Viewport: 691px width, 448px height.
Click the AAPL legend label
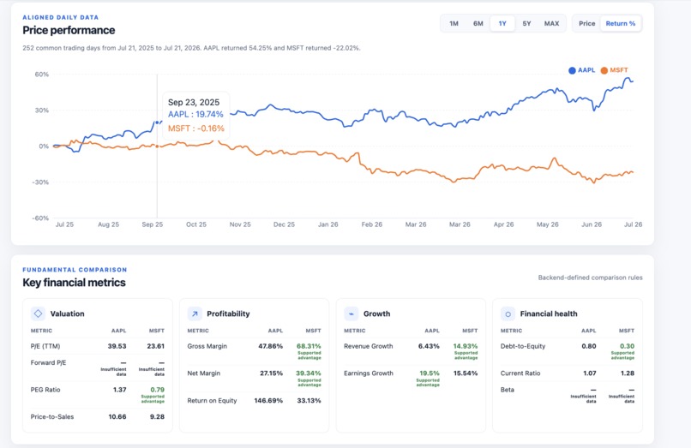coord(586,70)
